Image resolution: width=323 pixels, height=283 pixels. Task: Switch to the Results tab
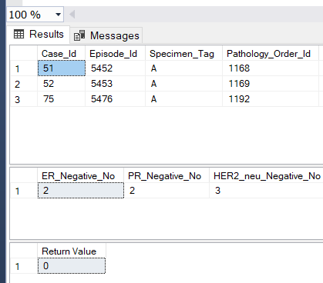click(x=39, y=35)
